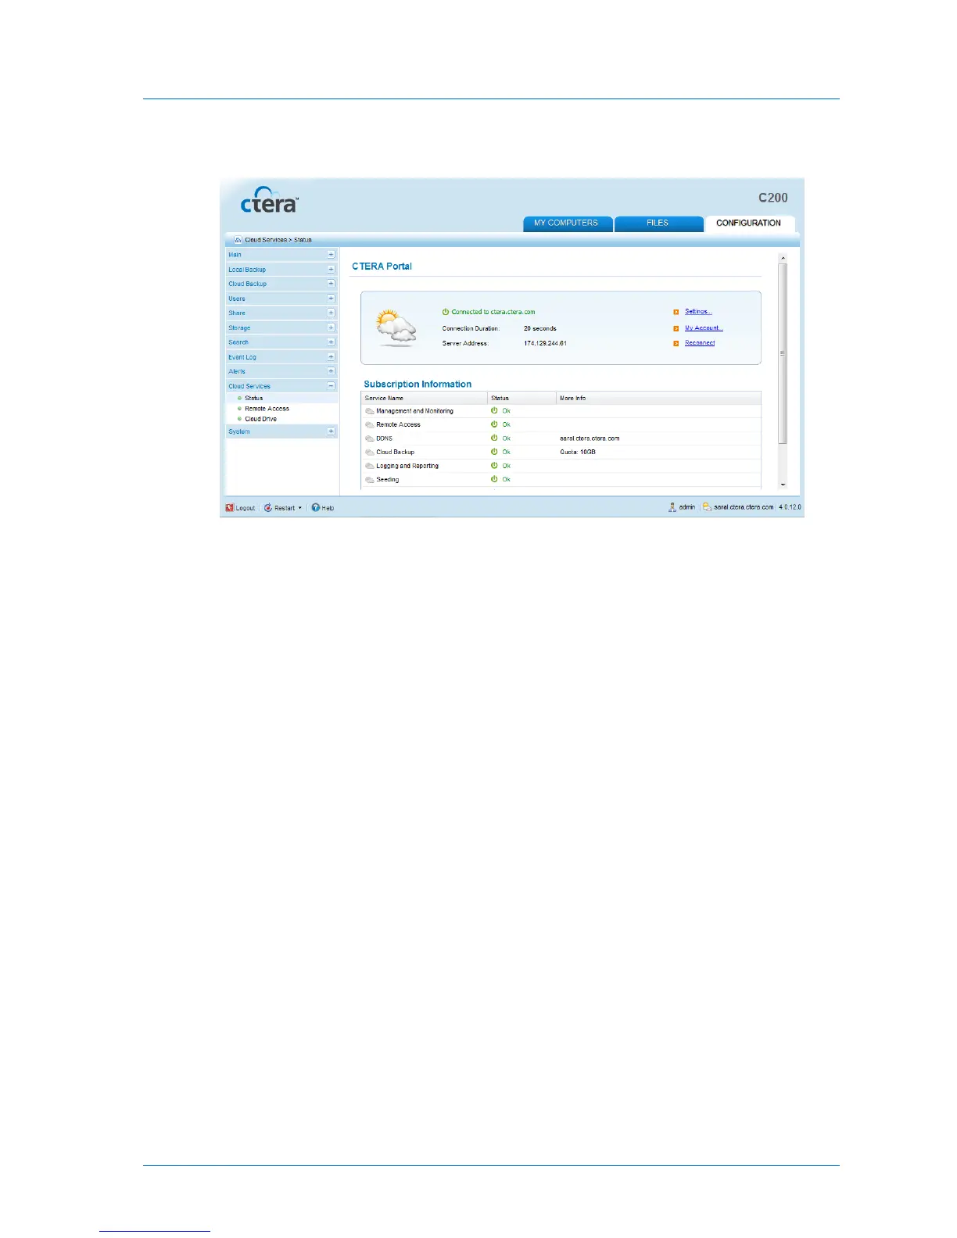Click the orange arrow beside Settings
The image size is (957, 1238).
(676, 312)
